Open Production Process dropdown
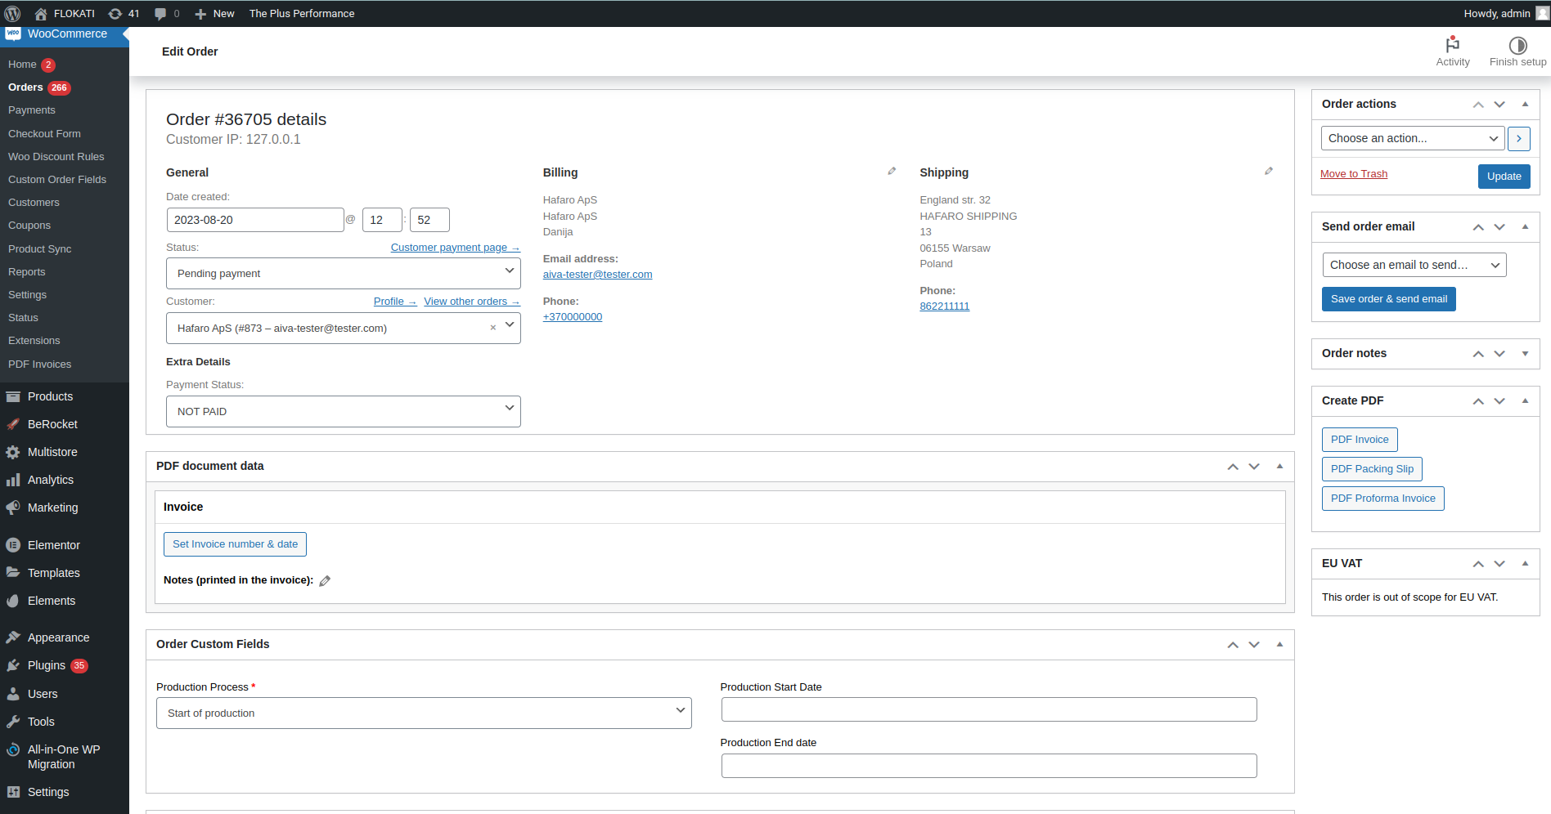1551x814 pixels. click(424, 713)
